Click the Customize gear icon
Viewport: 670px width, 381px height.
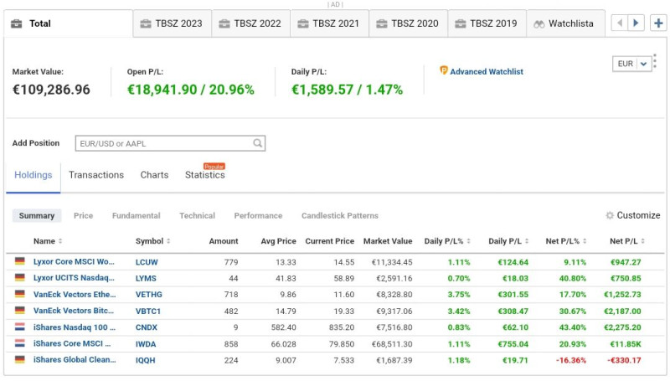pyautogui.click(x=610, y=215)
